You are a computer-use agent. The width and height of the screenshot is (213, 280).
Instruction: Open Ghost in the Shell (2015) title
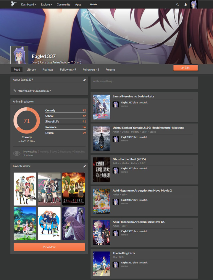pyautogui.click(x=129, y=159)
